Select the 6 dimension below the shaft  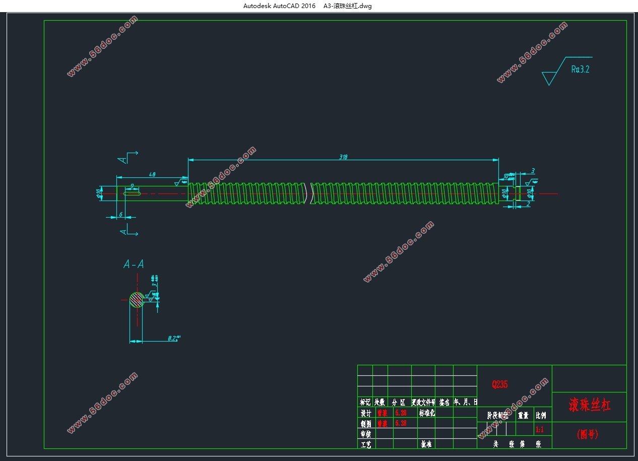[120, 214]
